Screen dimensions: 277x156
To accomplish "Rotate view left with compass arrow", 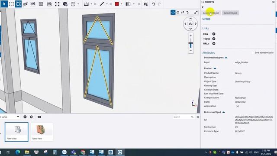I will coord(185,24).
